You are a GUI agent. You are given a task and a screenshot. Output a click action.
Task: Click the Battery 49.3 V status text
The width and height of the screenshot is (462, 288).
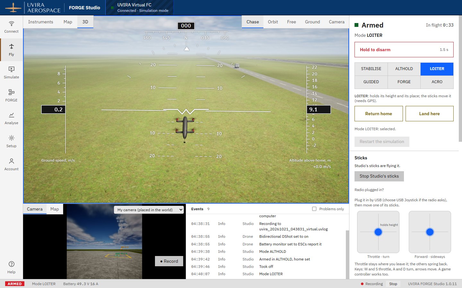pos(81,284)
